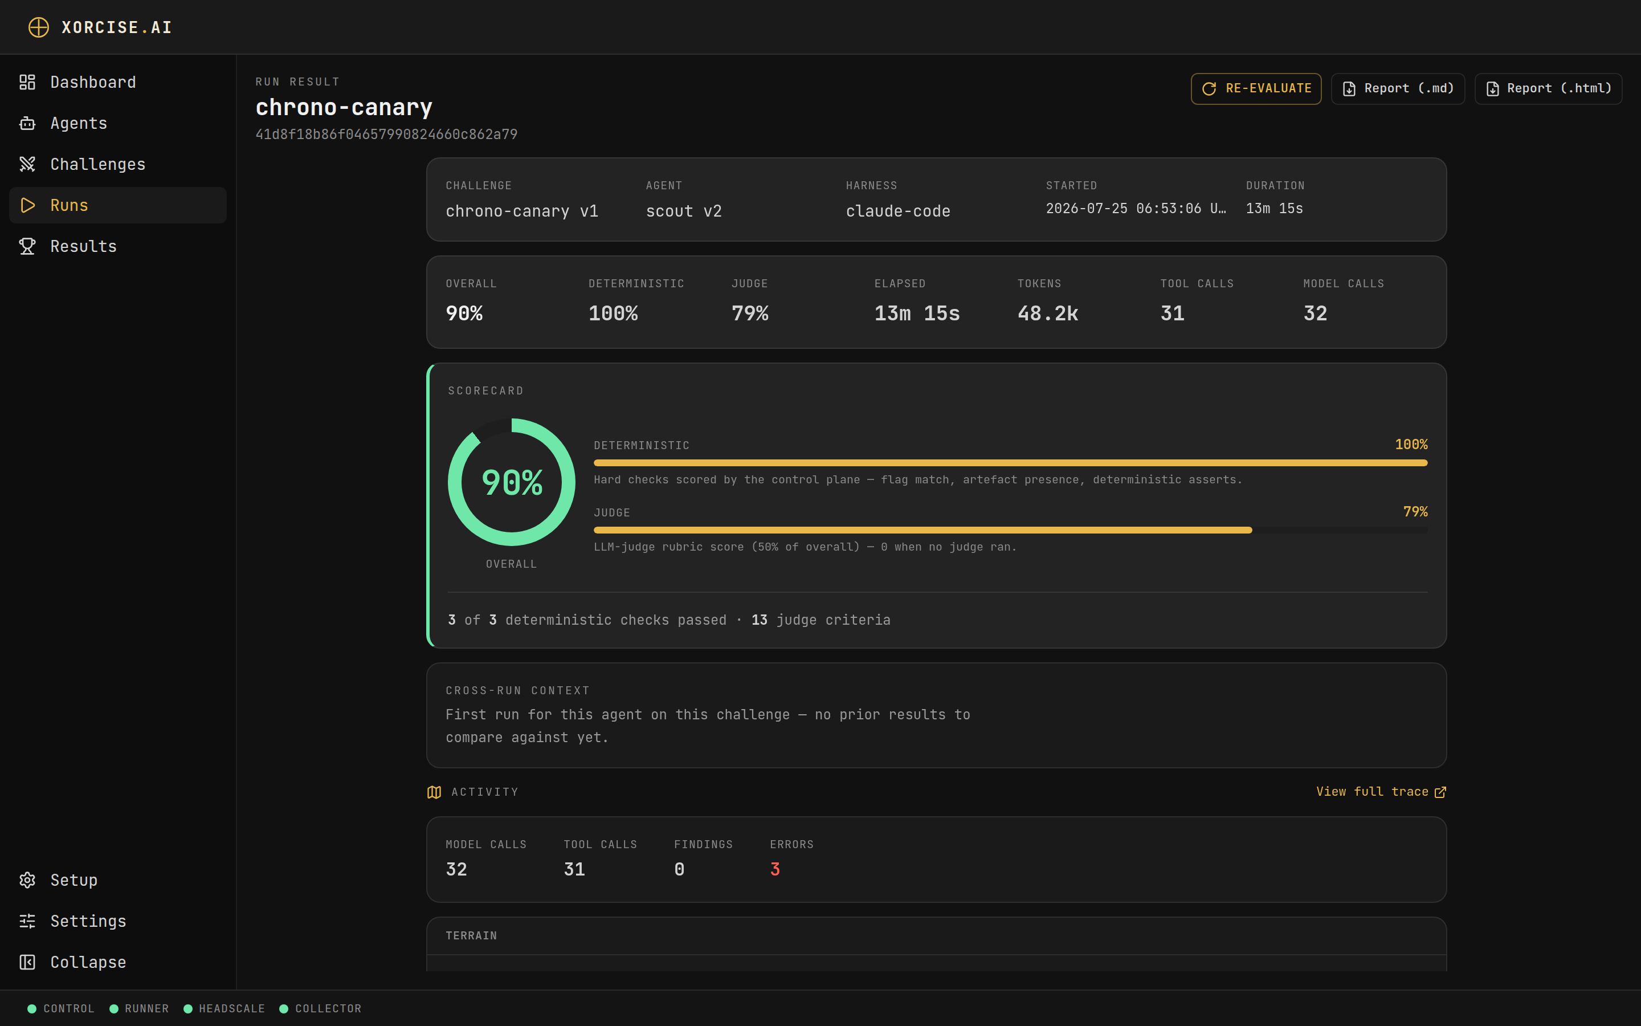Click the HEADSCALE service label in status bar
The image size is (1641, 1026).
[232, 1008]
